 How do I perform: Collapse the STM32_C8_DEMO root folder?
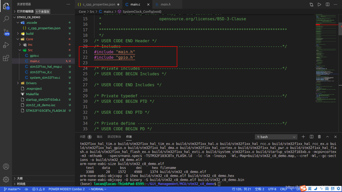coord(43,17)
